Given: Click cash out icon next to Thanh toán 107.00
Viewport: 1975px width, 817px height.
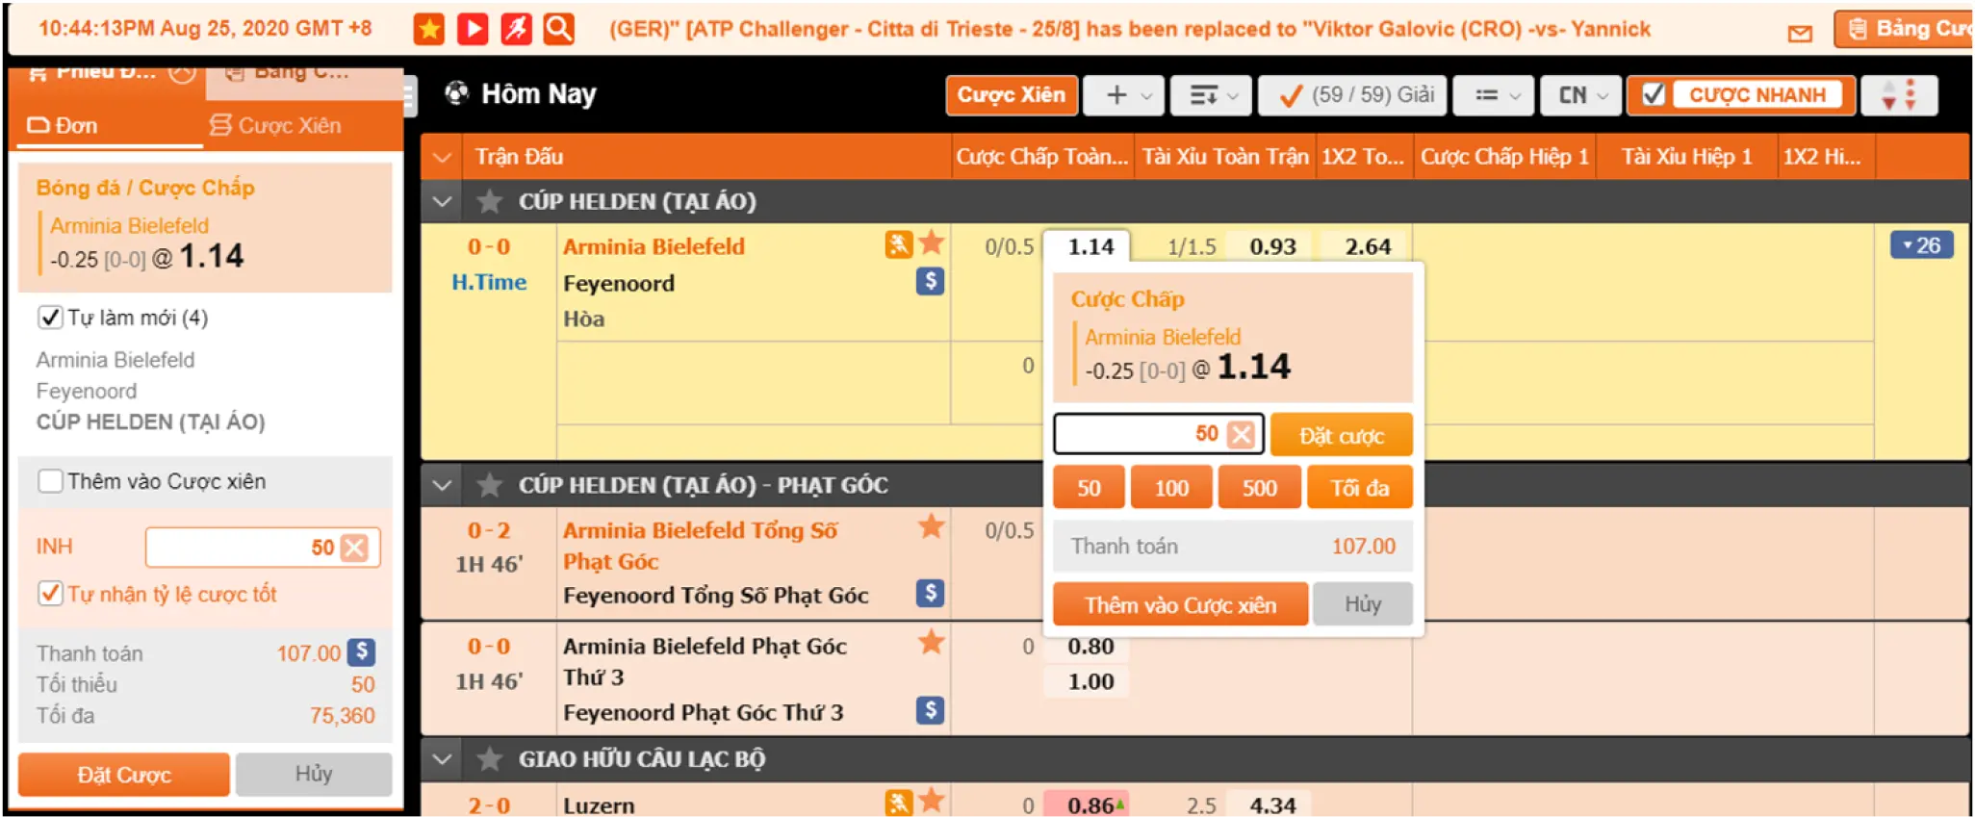Looking at the screenshot, I should coord(362,651).
